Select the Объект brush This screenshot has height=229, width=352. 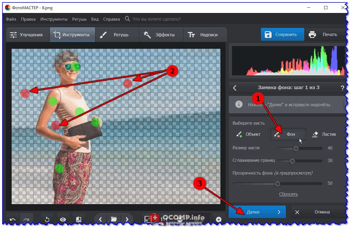pyautogui.click(x=249, y=134)
